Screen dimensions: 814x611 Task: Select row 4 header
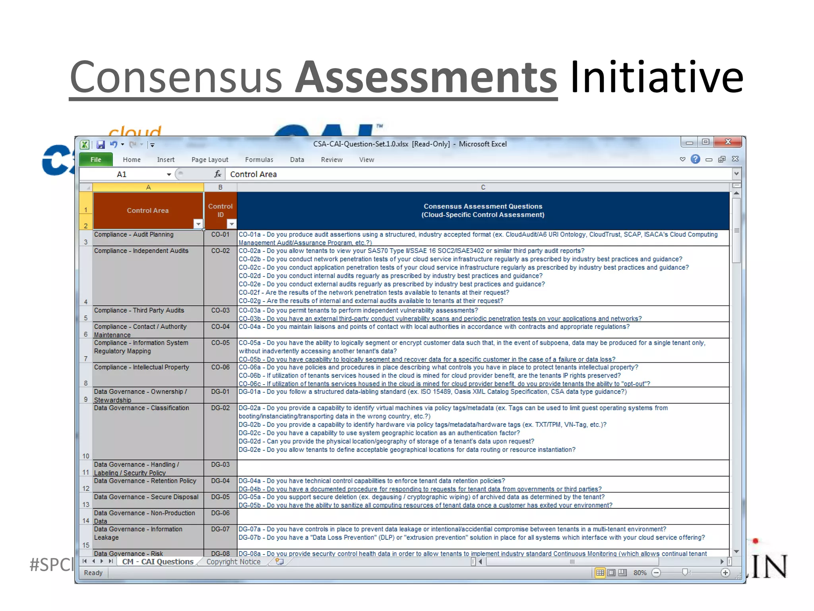(x=86, y=276)
